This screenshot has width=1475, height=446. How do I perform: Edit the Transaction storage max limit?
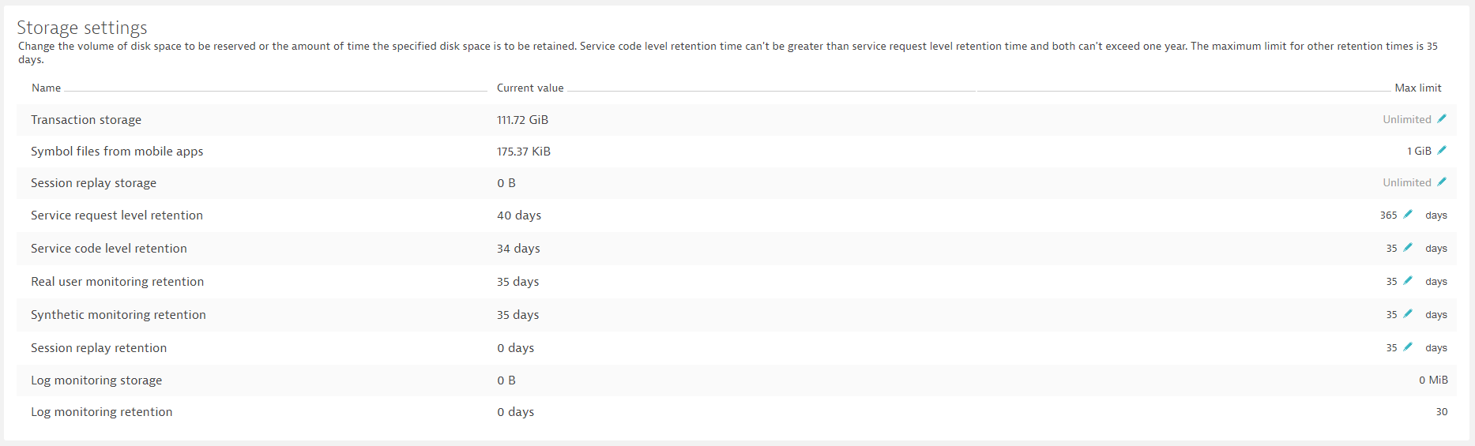tap(1442, 119)
